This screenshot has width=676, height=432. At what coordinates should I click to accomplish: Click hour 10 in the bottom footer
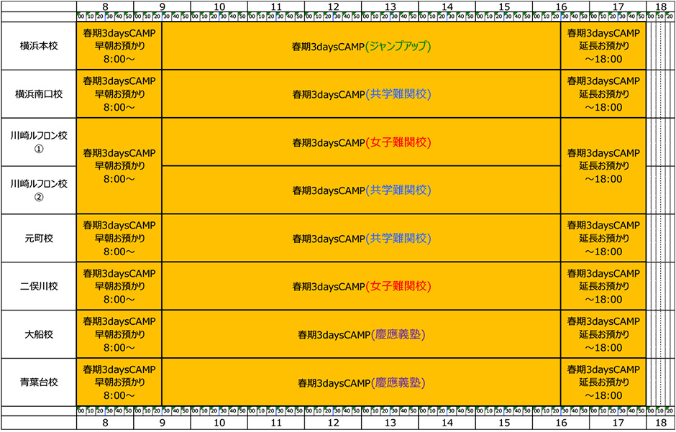coord(219,423)
